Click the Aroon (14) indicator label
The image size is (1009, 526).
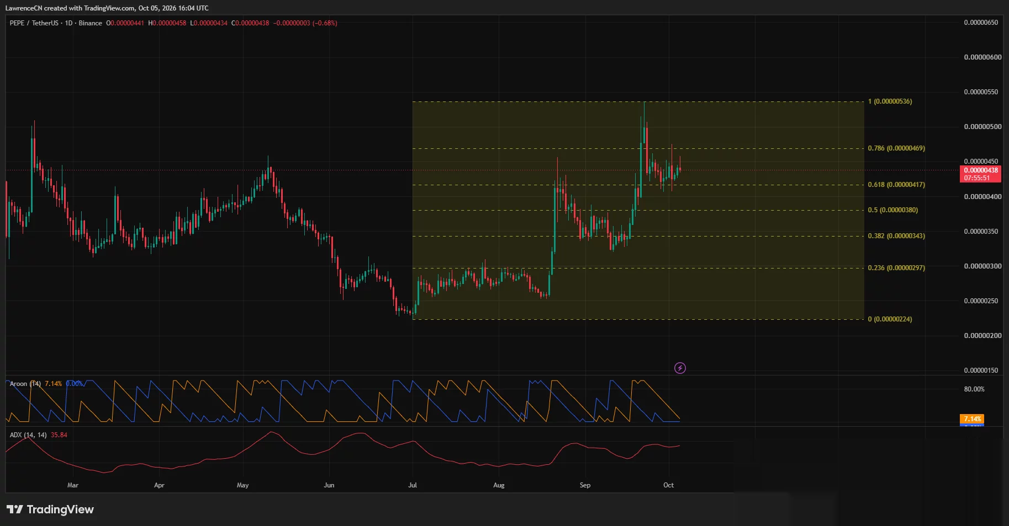coord(25,384)
